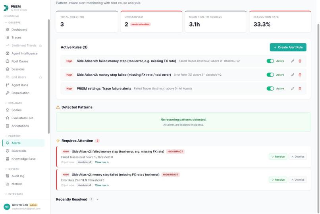Toggle off 'failed money step' rule
Screen dimensions: 320x214
click(270, 61)
